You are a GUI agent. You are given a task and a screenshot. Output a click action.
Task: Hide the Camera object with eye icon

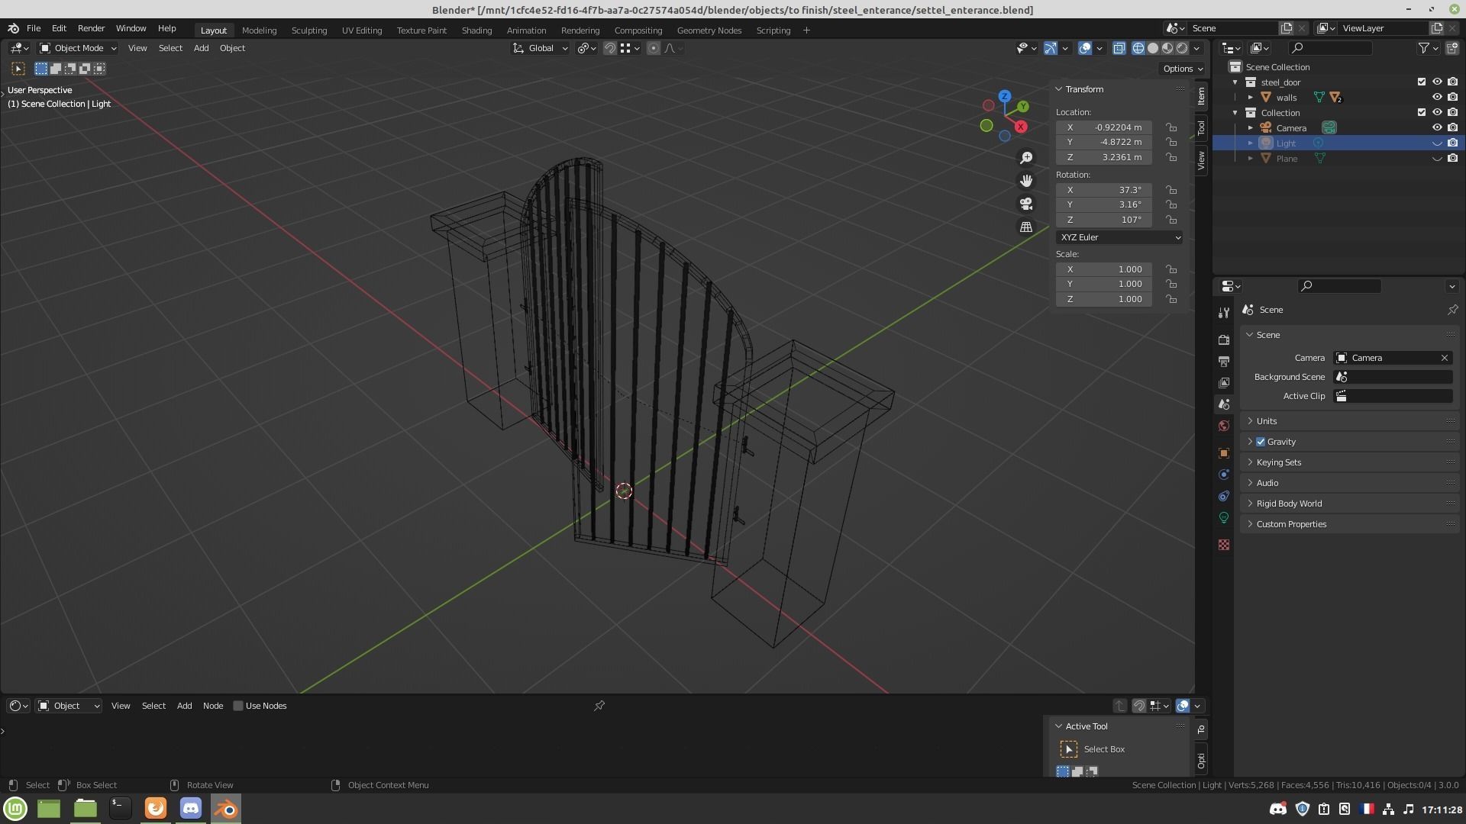click(x=1437, y=127)
